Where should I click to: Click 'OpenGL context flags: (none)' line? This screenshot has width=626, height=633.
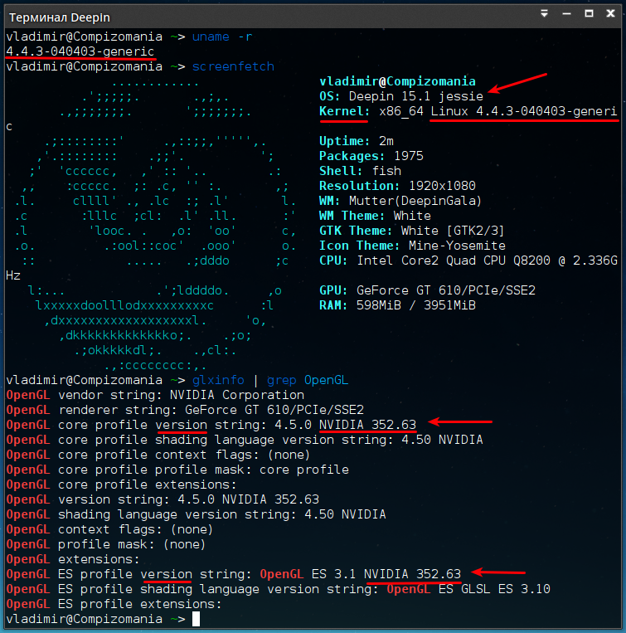(109, 529)
